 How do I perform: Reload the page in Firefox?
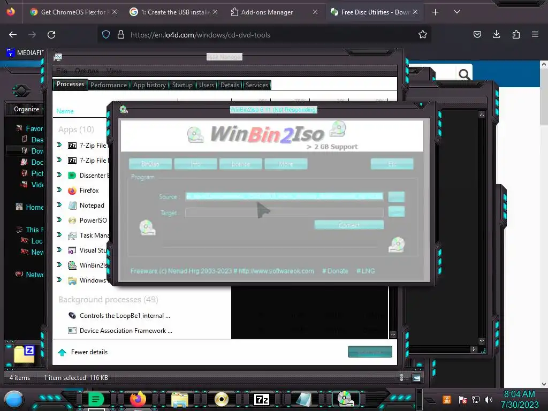pos(51,35)
